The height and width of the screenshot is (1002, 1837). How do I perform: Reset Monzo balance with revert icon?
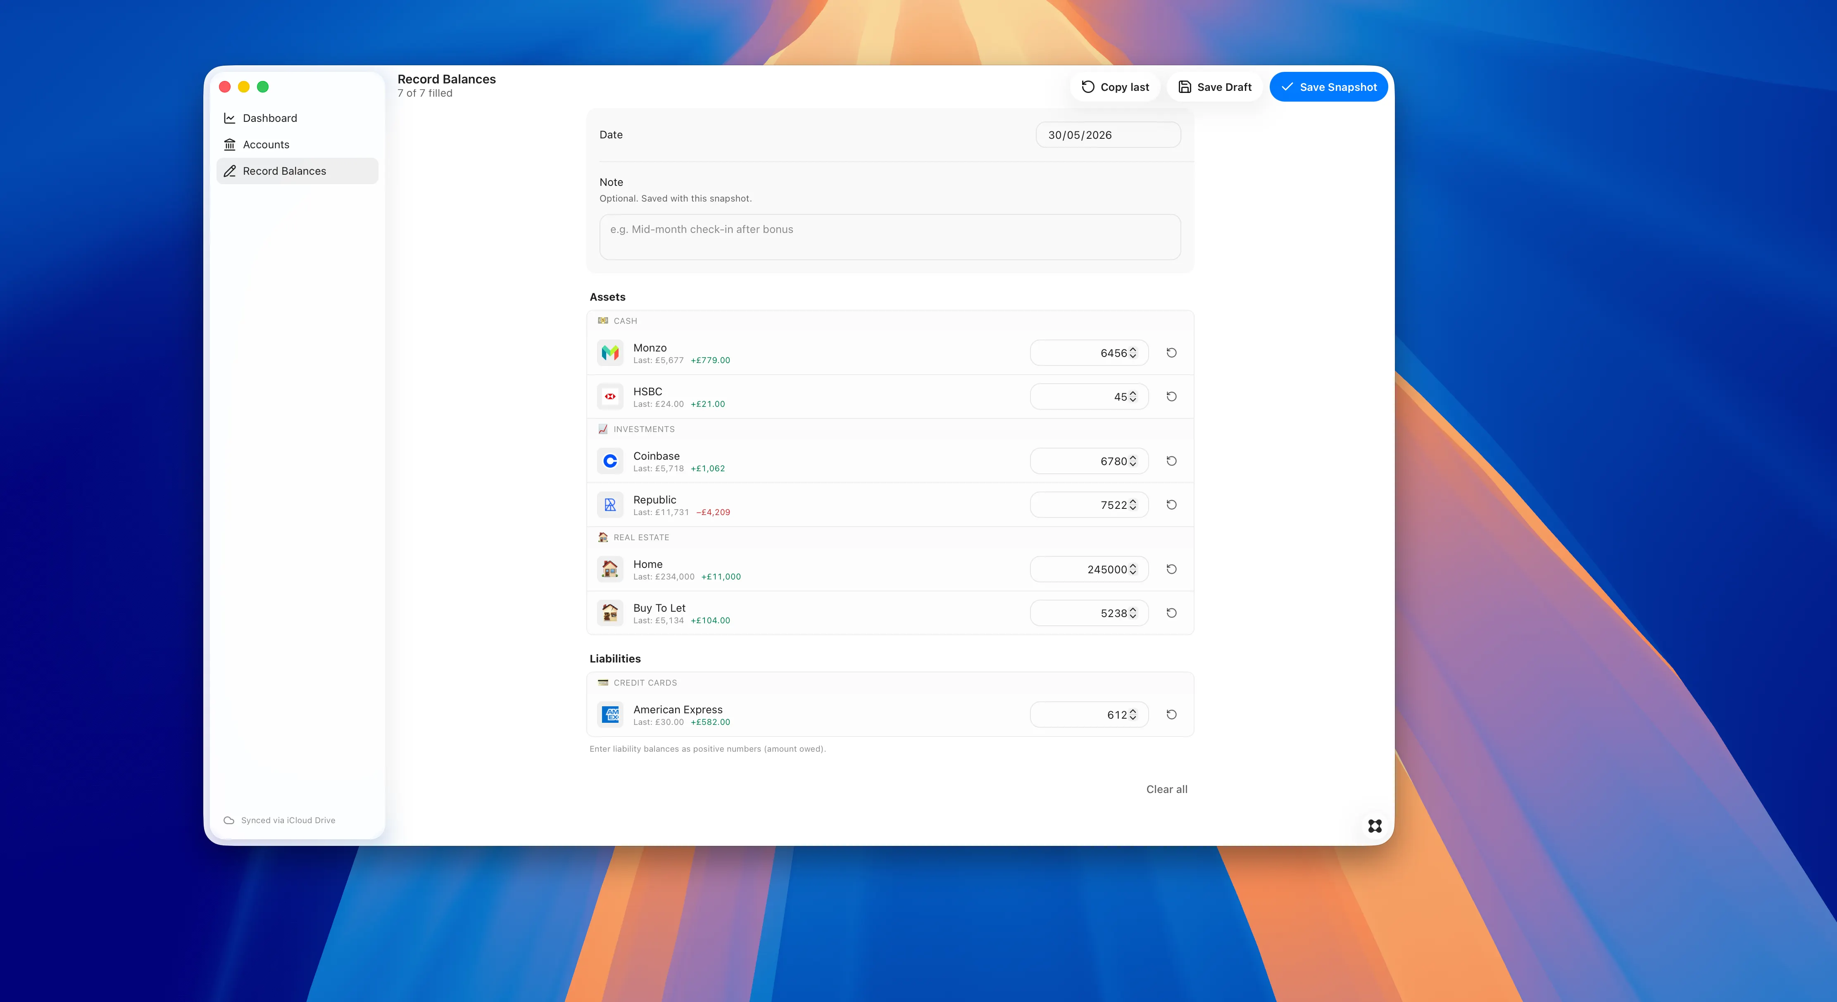pos(1172,353)
